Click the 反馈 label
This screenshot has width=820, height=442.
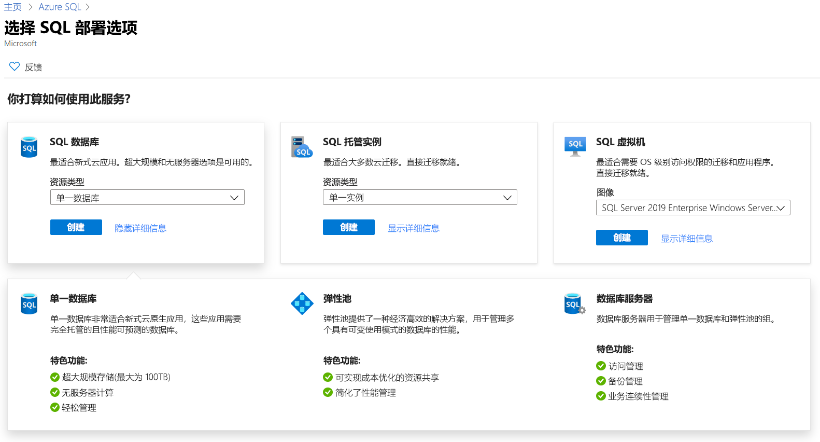[x=33, y=67]
